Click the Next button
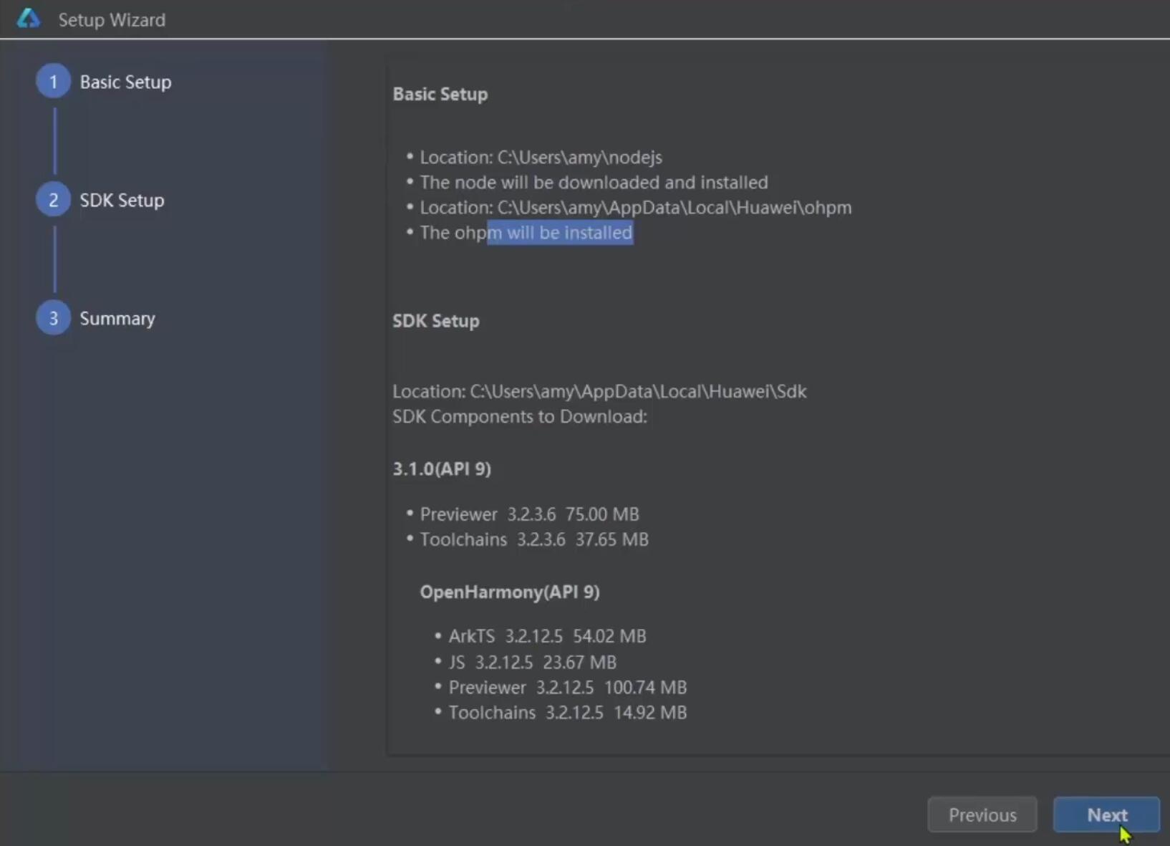Screen dimensions: 1170x846 1106,814
